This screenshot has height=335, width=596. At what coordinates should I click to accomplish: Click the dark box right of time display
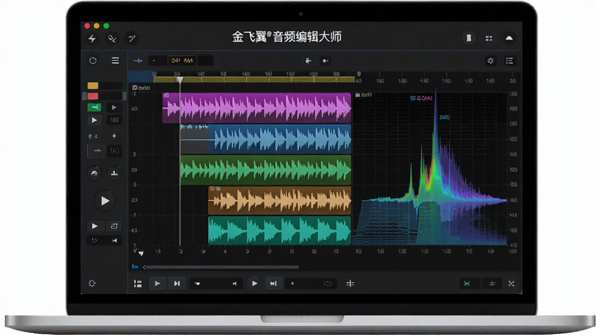205,60
